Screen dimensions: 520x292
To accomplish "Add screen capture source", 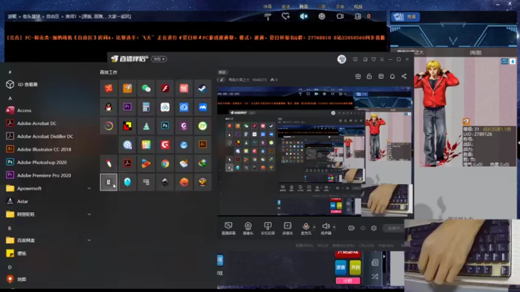I will click(228, 229).
